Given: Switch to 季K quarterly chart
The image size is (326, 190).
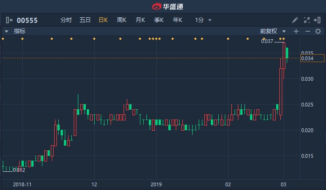Looking at the screenshot, I should [159, 20].
